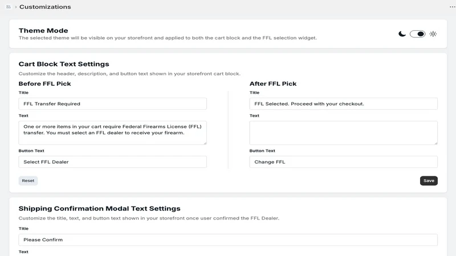Save the Cart Block Text Settings
456x256 pixels.
click(429, 180)
